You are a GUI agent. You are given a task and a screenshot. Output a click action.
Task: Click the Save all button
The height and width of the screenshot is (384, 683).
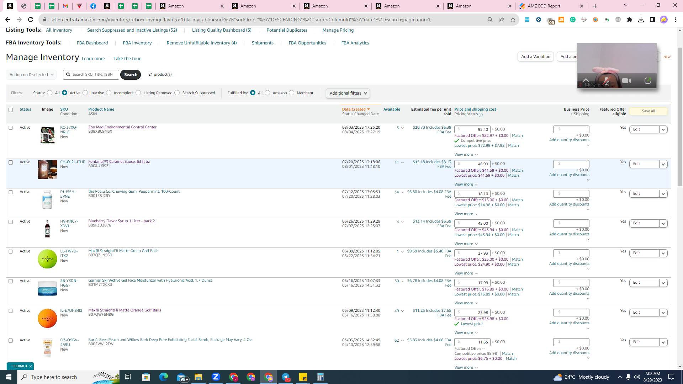648,111
